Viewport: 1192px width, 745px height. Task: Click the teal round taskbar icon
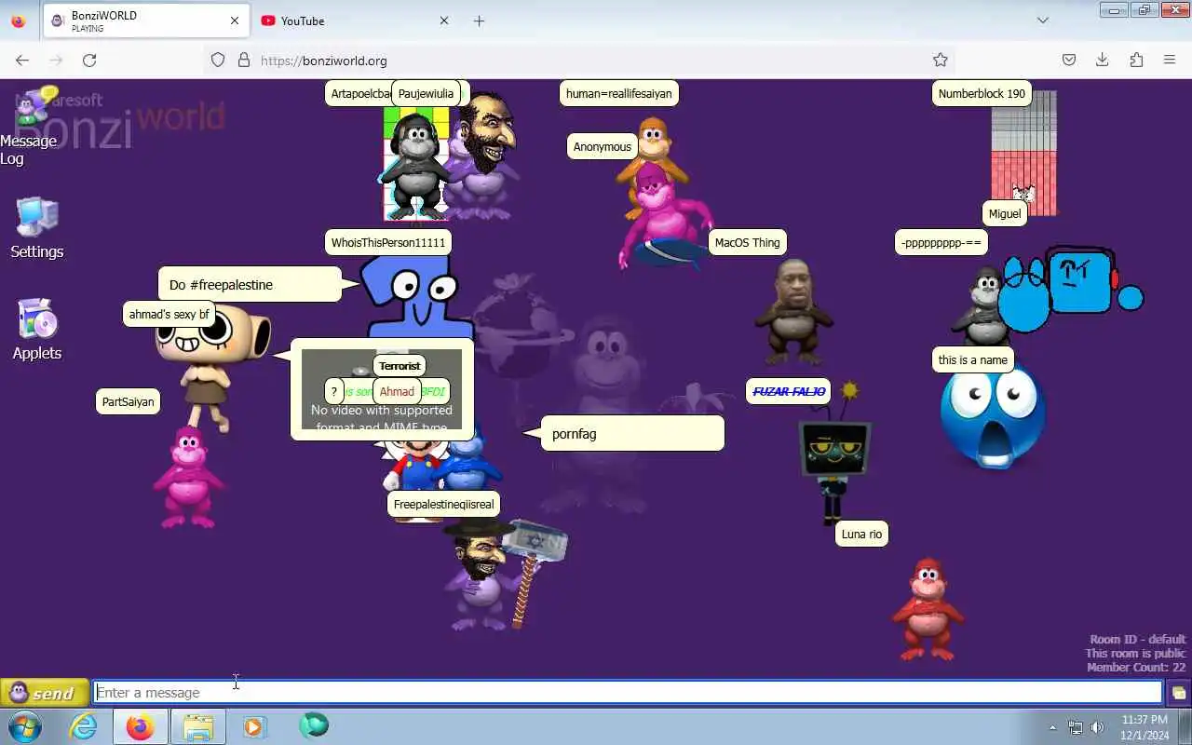pos(313,725)
